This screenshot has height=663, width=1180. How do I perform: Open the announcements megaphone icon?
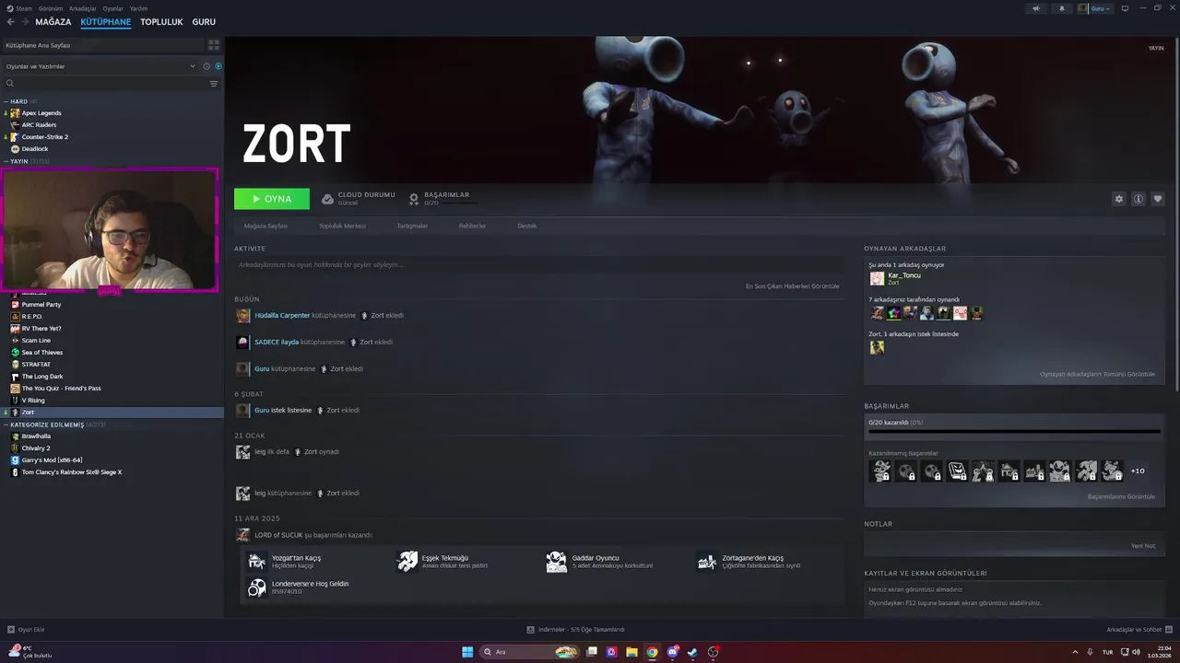pos(1035,8)
